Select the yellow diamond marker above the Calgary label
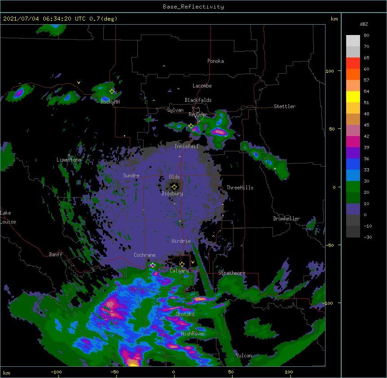387x378 pixels. point(182,264)
